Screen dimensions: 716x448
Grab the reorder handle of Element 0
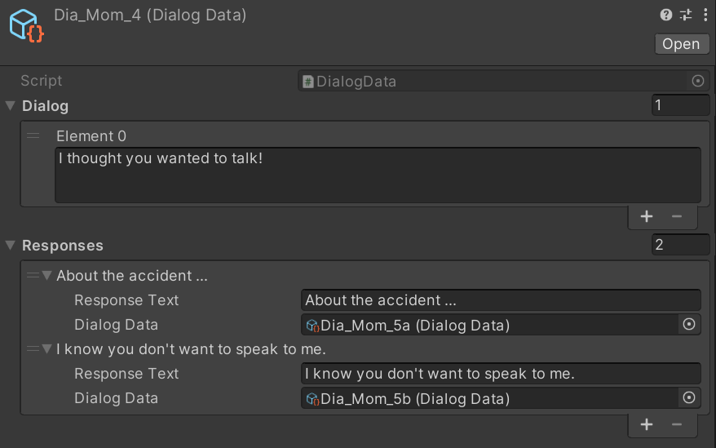(33, 135)
